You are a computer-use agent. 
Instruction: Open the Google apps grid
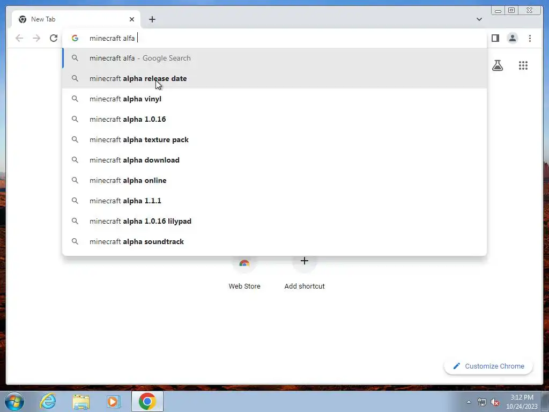523,65
